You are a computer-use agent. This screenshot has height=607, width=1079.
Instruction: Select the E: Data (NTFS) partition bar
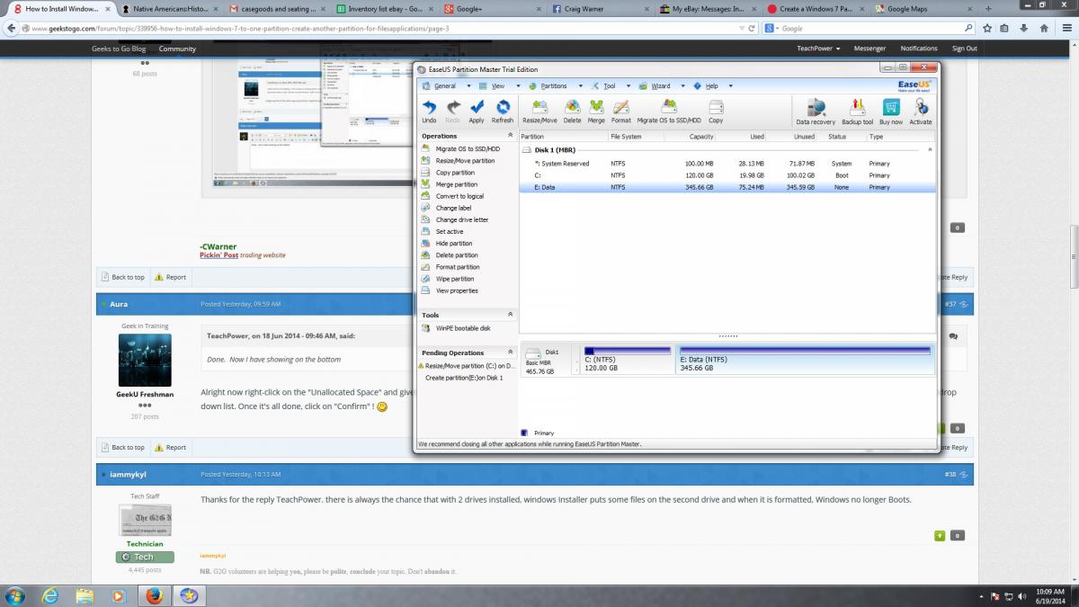tap(806, 360)
